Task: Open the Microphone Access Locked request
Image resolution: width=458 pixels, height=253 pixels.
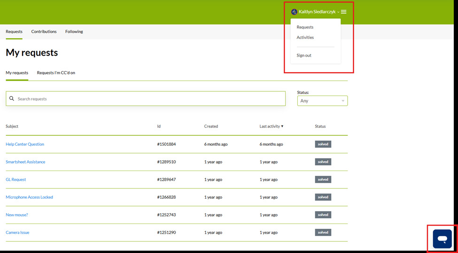Action: pyautogui.click(x=29, y=197)
